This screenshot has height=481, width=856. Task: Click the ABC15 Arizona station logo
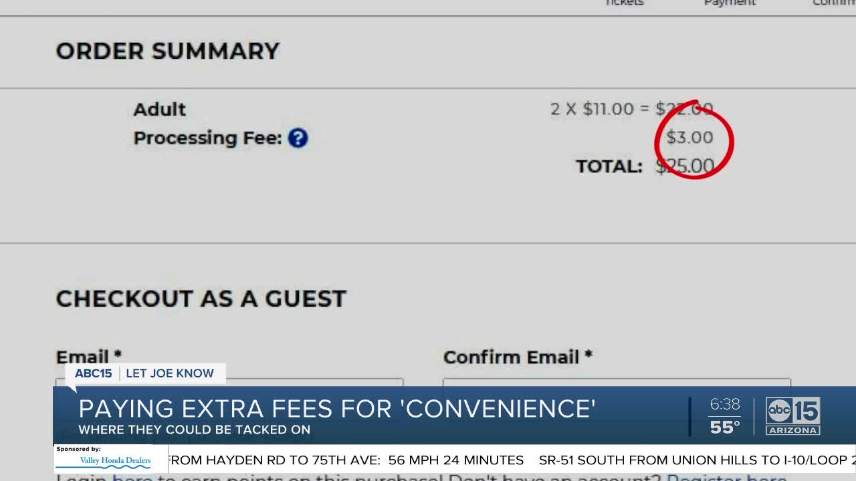[793, 416]
